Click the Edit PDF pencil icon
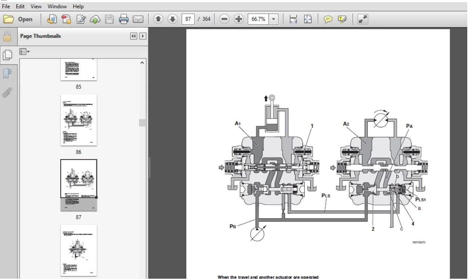Image resolution: width=469 pixels, height=279 pixels. (81, 19)
